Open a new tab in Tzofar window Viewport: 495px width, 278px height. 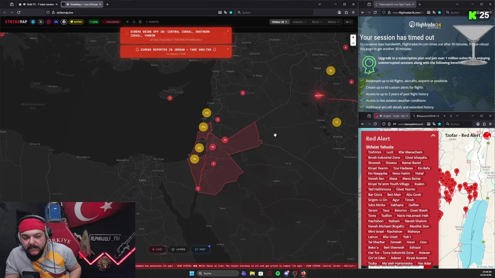point(451,116)
